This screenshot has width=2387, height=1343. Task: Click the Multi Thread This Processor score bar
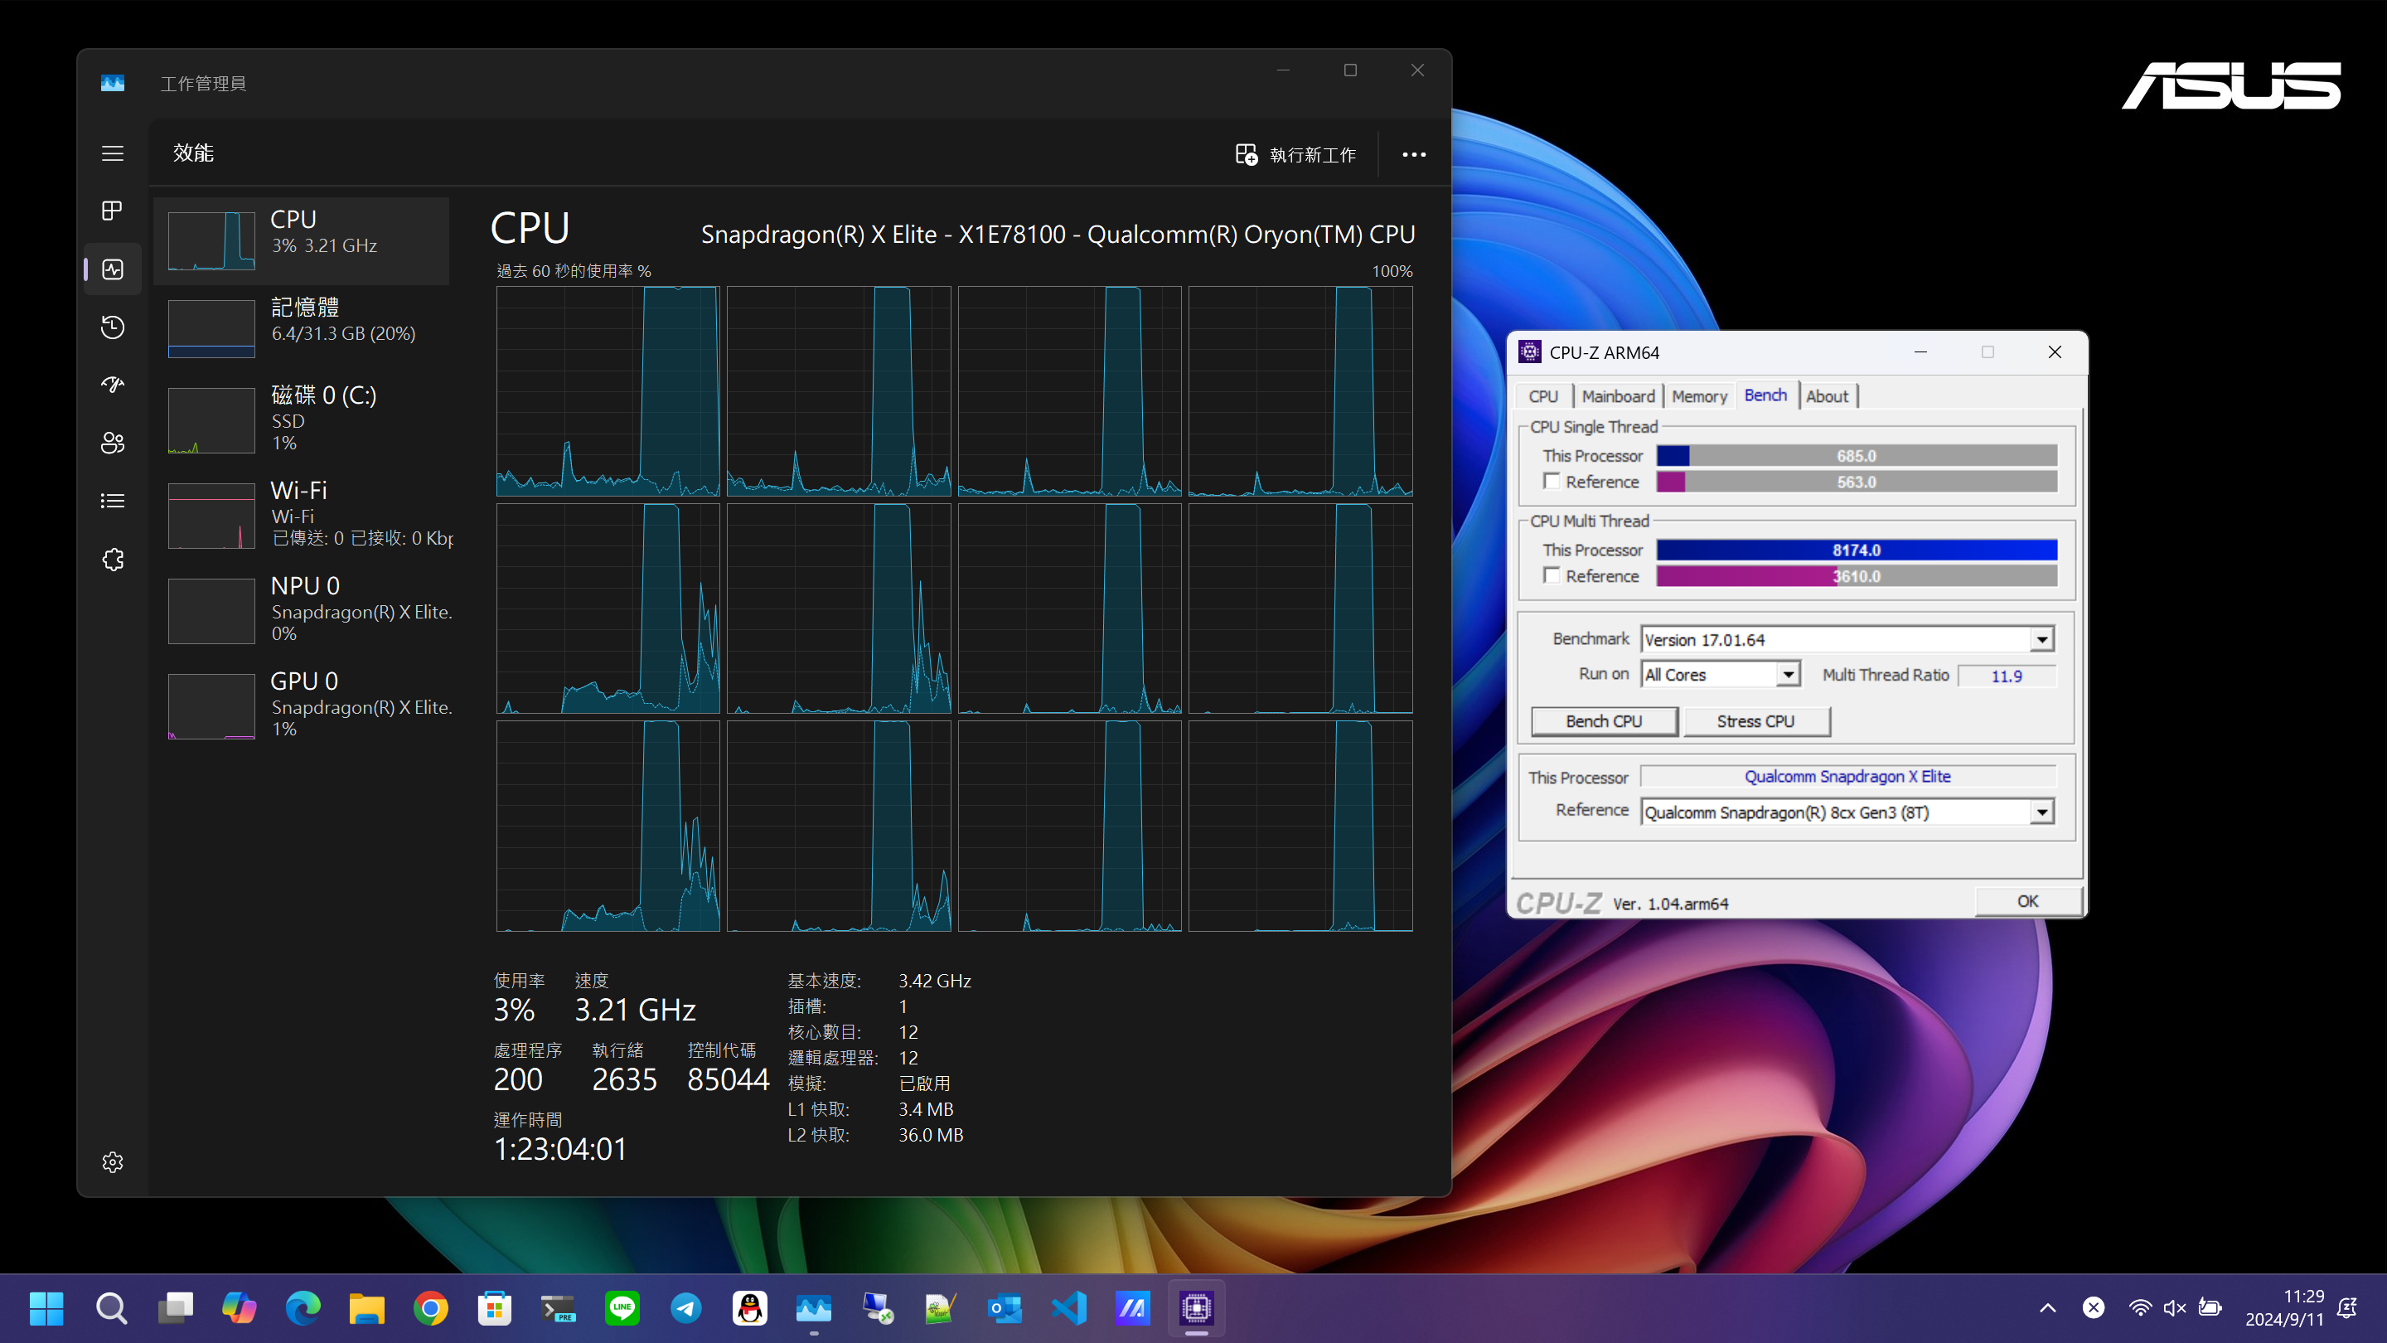[x=1856, y=550]
